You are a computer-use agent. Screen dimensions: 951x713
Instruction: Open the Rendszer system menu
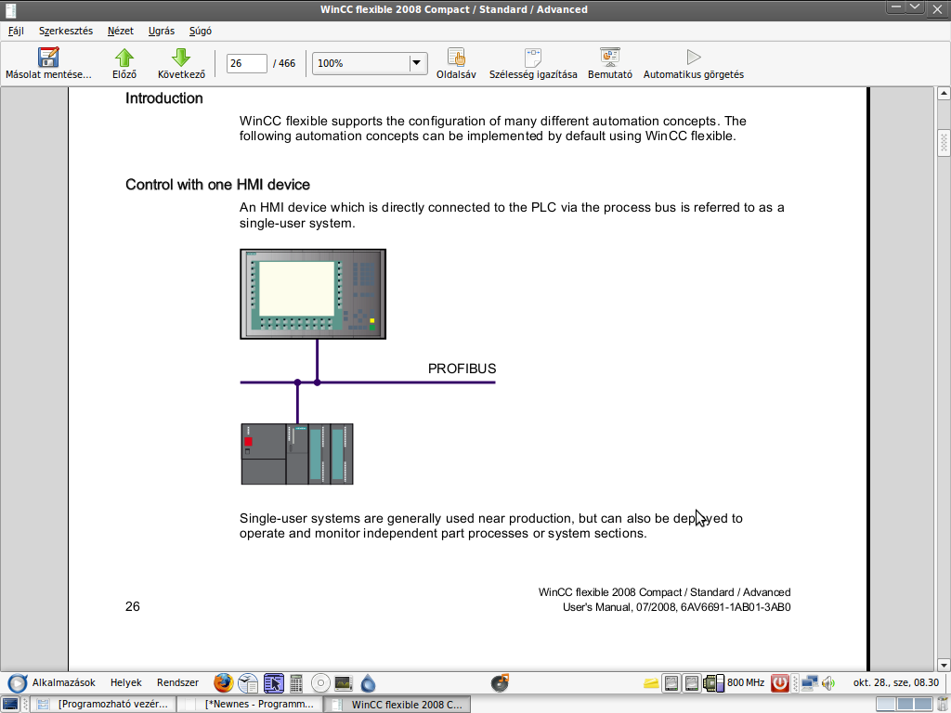[x=177, y=682]
